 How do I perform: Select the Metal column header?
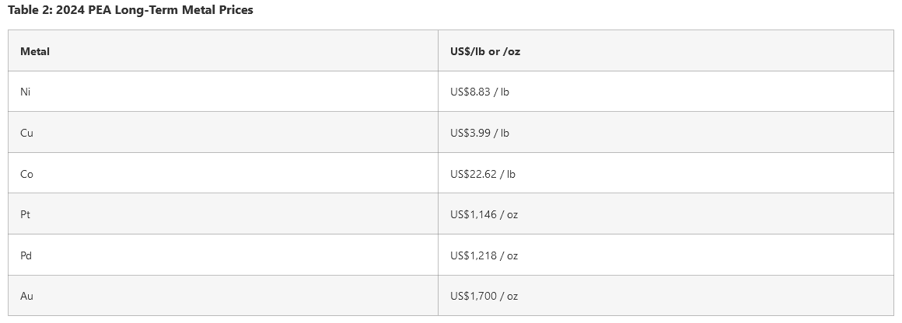[35, 51]
